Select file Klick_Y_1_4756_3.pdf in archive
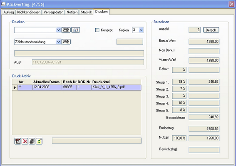This screenshot has width=236, height=166. point(116,87)
